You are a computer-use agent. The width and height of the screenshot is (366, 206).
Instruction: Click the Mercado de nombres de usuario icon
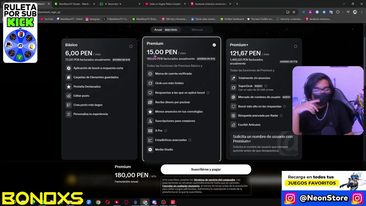click(233, 97)
